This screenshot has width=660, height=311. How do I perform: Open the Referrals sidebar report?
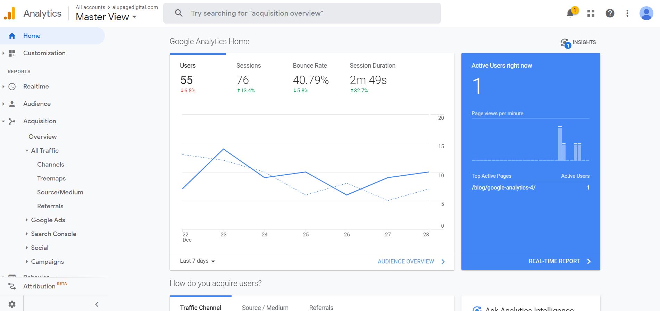[50, 206]
